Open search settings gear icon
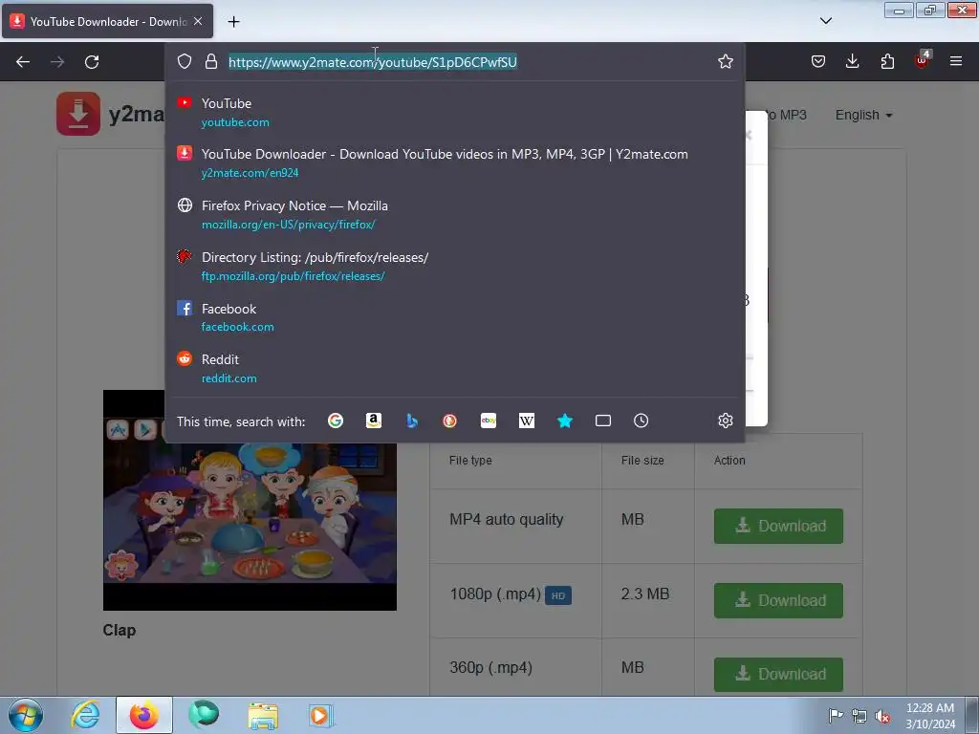The height and width of the screenshot is (734, 979). (725, 421)
